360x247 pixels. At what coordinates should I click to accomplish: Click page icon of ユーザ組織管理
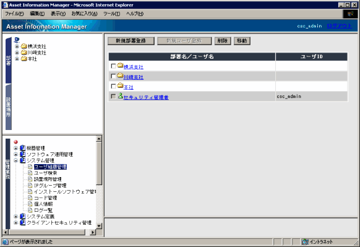[x=30, y=167]
